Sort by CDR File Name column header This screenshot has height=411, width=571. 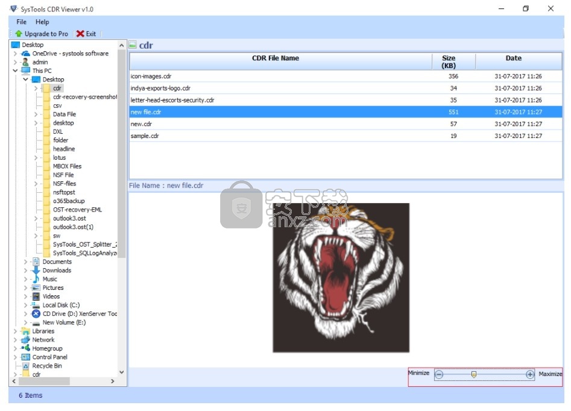point(280,61)
